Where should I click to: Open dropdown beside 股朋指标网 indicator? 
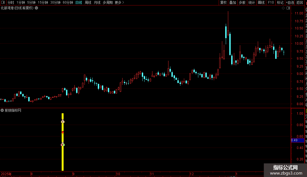tap(2, 110)
